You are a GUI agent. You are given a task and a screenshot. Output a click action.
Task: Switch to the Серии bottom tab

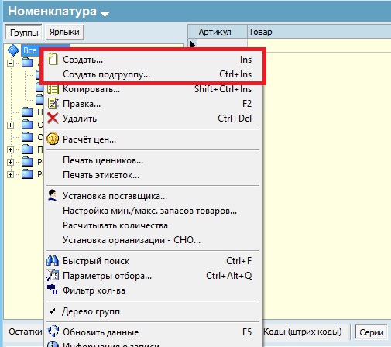[371, 332]
